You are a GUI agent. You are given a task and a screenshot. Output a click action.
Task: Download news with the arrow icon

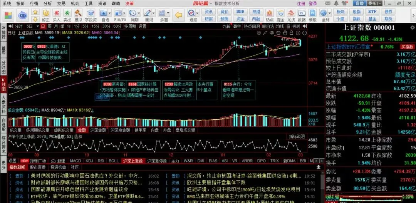[x=319, y=167]
